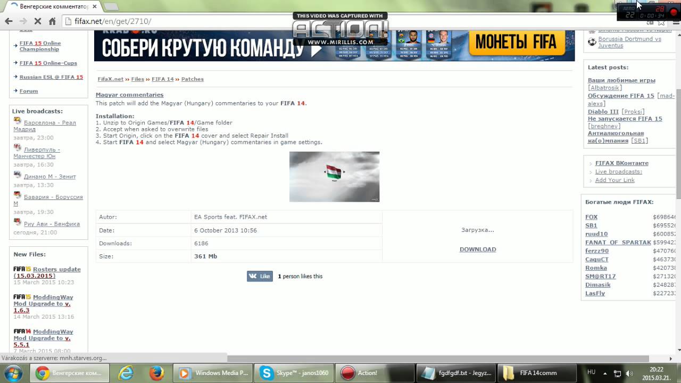681x383 pixels.
Task: Click the team icon beside Динамо М - Зенит
Action: (18, 175)
